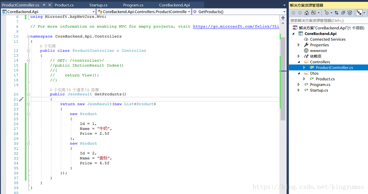Viewport: 368px width, 194px height.
Task: Switch to the Product.cs tab
Action: click(64, 5)
